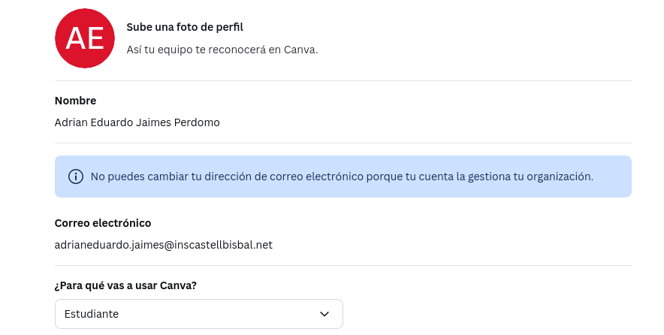Click the 'Así tu equipo te reconocerá en Canva' text
Image resolution: width=664 pixels, height=335 pixels.
[x=222, y=50]
